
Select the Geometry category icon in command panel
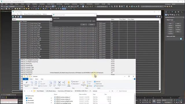pos(166,15)
